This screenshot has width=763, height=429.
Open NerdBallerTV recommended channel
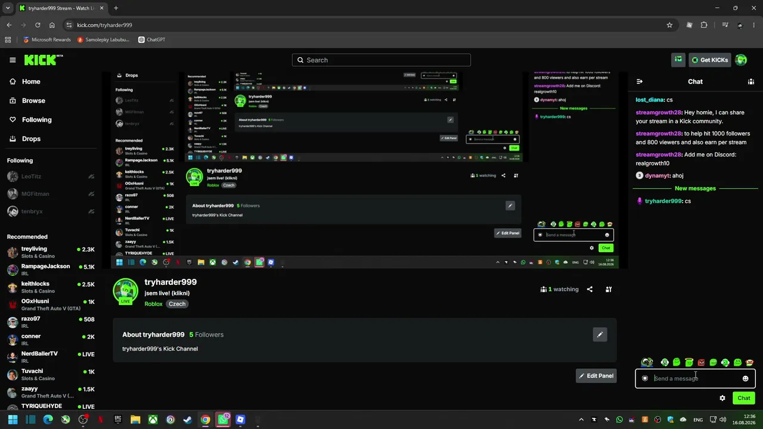(x=50, y=356)
